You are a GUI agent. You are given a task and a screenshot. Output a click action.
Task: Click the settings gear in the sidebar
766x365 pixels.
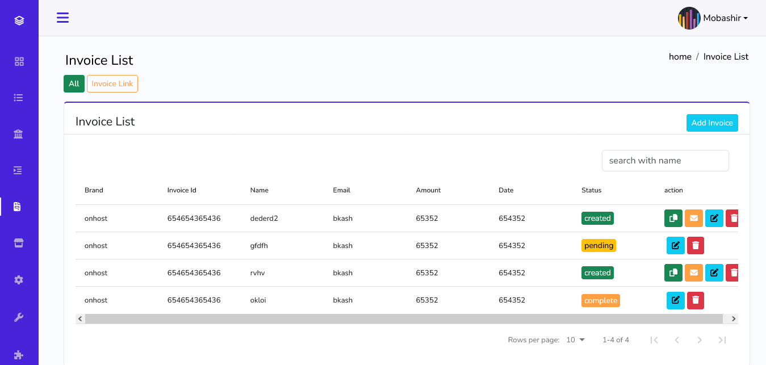coord(19,279)
